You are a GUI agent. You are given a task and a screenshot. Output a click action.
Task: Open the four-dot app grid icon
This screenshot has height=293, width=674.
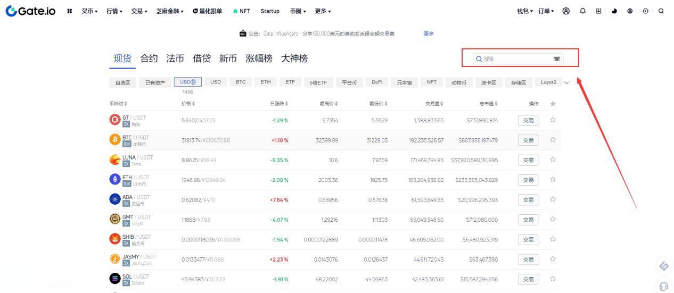click(x=70, y=11)
